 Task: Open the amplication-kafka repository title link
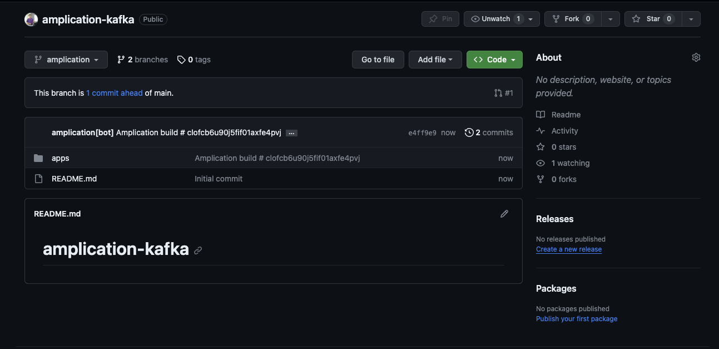(88, 19)
